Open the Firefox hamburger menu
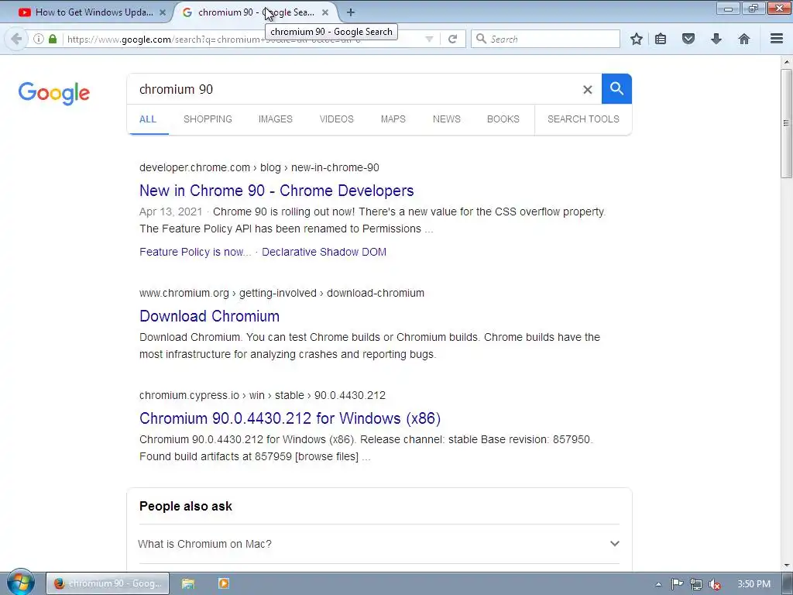 [x=777, y=39]
